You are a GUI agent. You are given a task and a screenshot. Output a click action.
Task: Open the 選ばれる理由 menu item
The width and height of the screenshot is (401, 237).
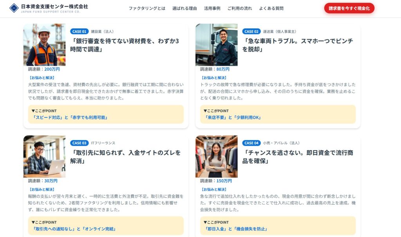point(184,8)
